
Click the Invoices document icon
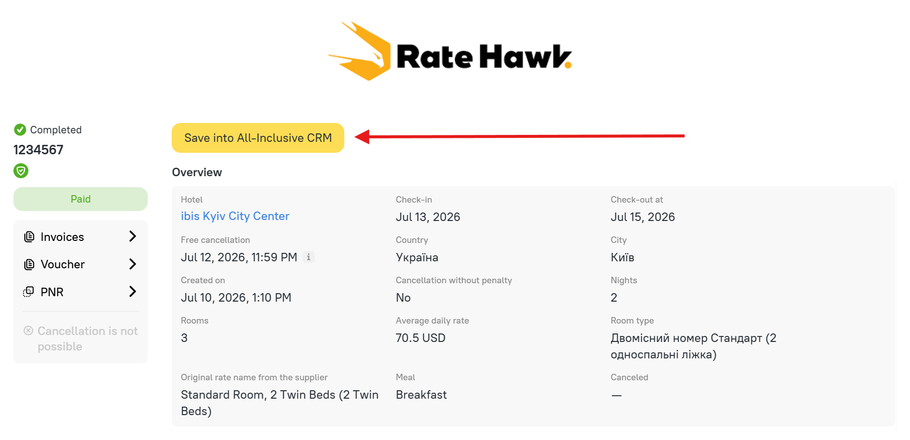tap(29, 237)
